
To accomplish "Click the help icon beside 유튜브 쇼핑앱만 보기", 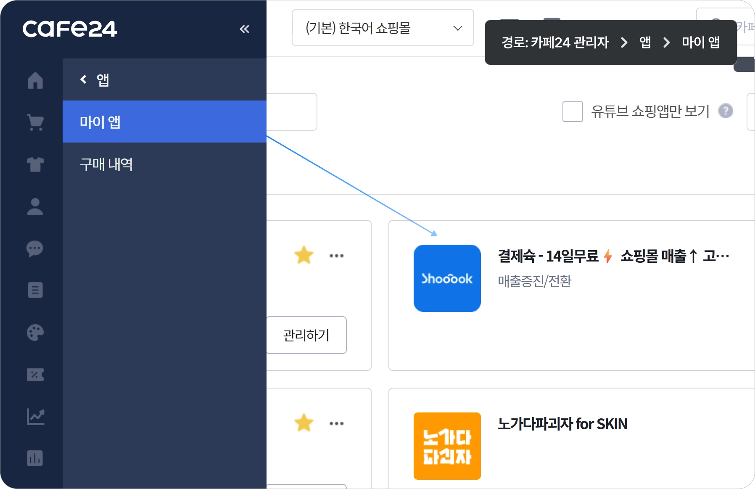I will (726, 111).
